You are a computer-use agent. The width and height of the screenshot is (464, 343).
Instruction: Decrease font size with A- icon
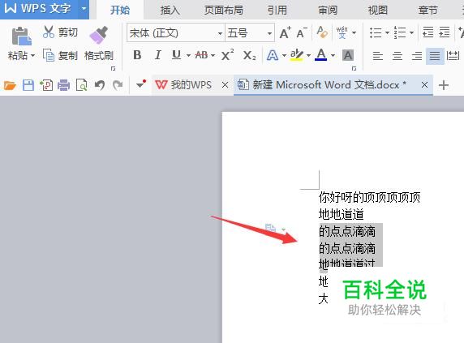[x=302, y=32]
